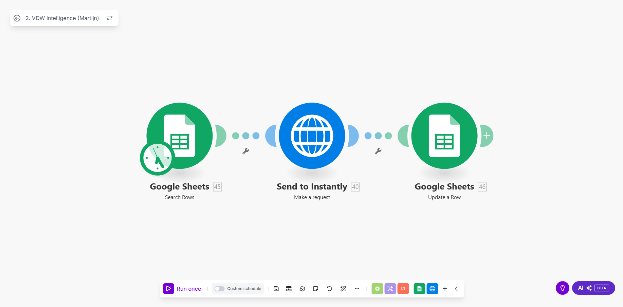Click the module number 46 badge

(x=482, y=187)
